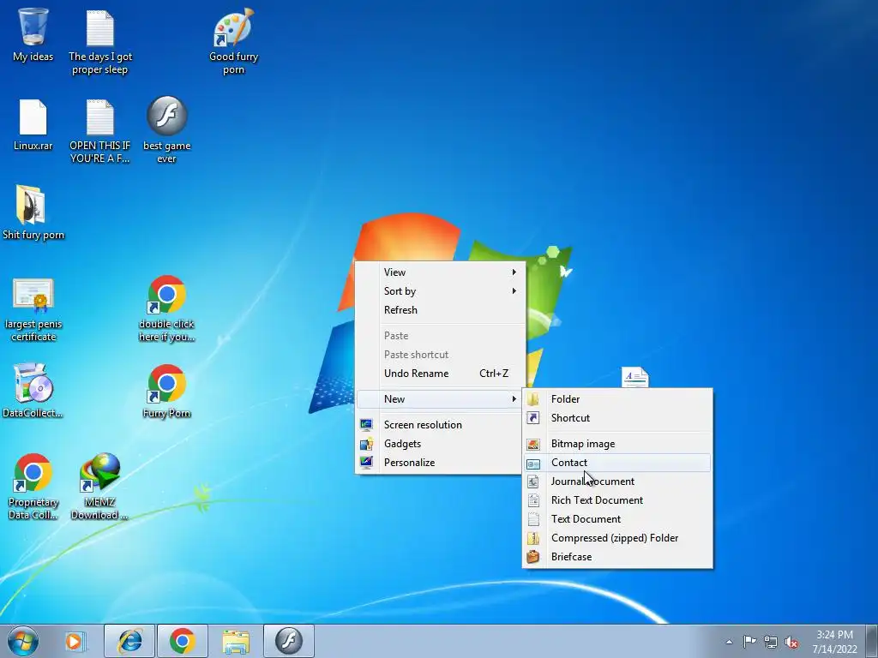Open Windows Explorer from taskbar

coord(236,641)
